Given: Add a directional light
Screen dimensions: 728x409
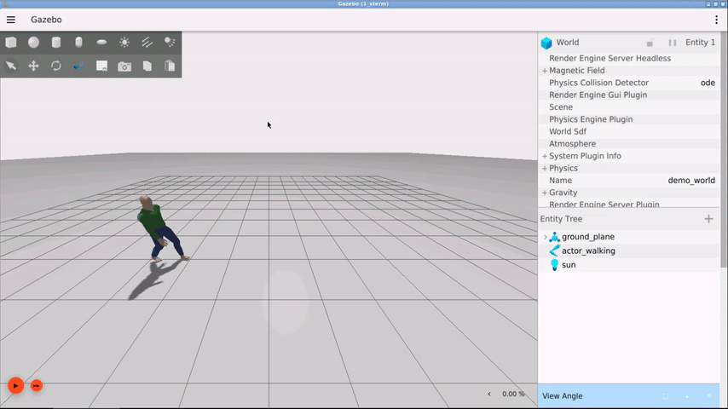Looking at the screenshot, I should (147, 43).
